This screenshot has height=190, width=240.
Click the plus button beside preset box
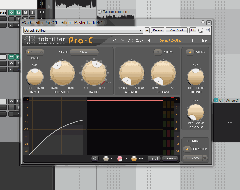pyautogui.click(x=147, y=30)
